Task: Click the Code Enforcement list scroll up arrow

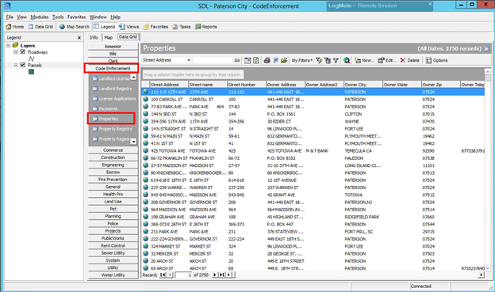Action: 134,77
